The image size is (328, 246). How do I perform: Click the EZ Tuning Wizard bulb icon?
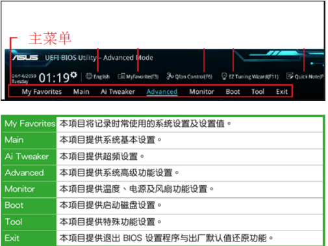coord(224,76)
